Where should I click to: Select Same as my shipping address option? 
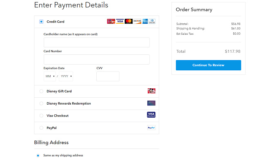coord(38,155)
